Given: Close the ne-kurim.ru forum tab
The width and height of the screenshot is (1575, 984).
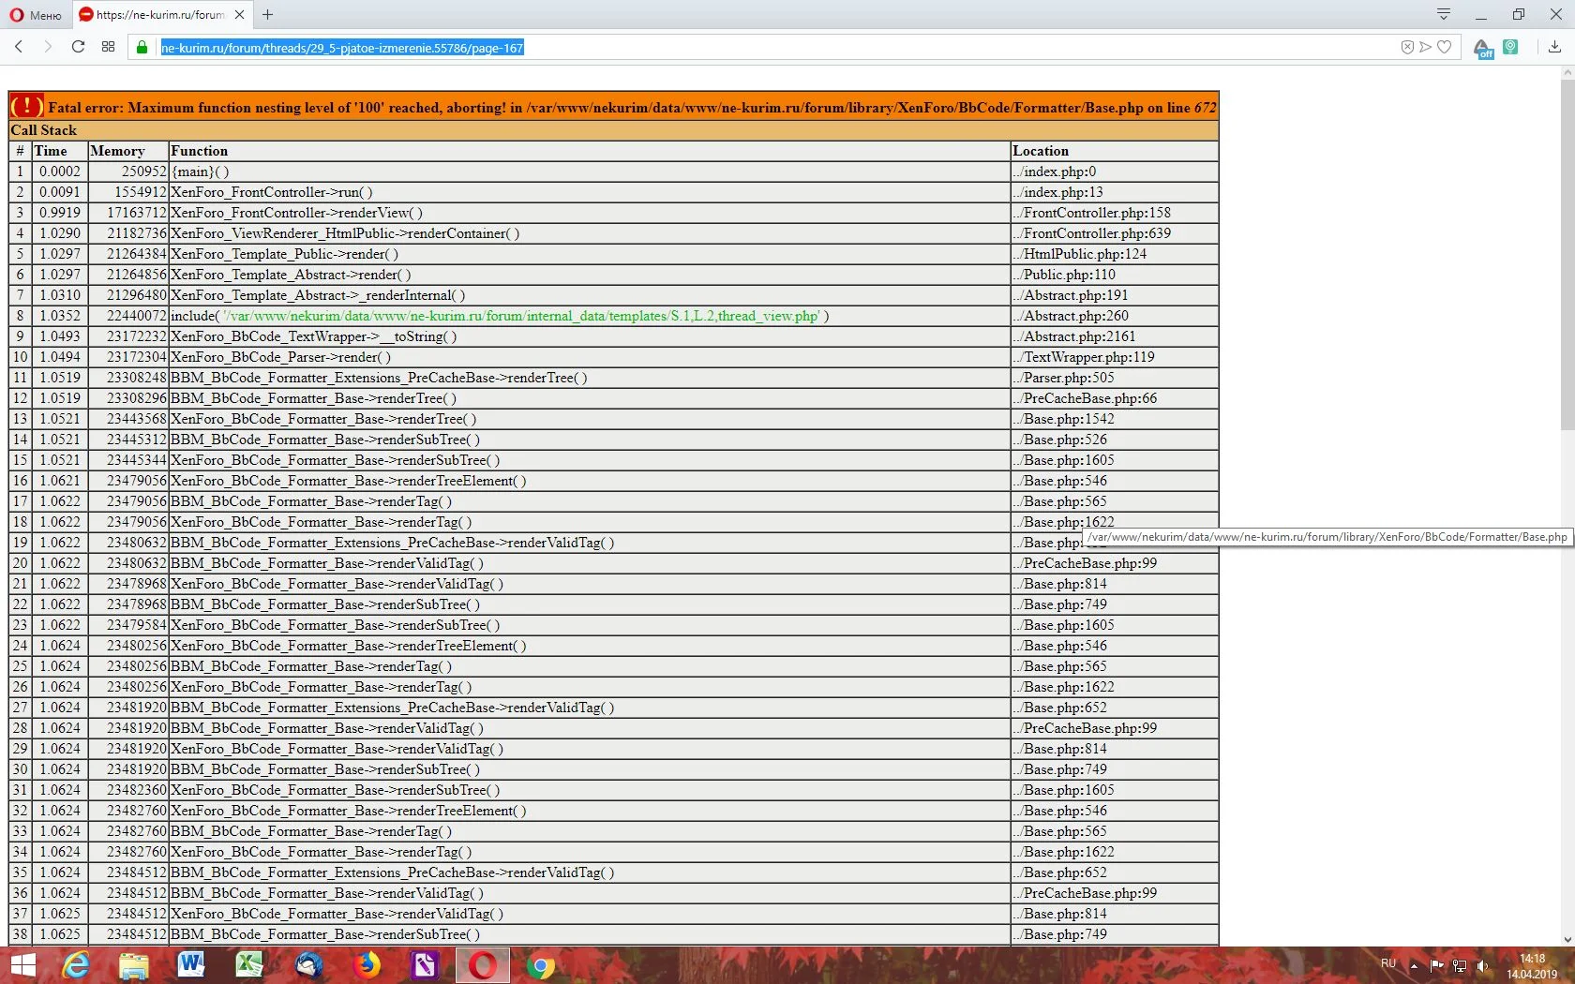Looking at the screenshot, I should click(240, 15).
